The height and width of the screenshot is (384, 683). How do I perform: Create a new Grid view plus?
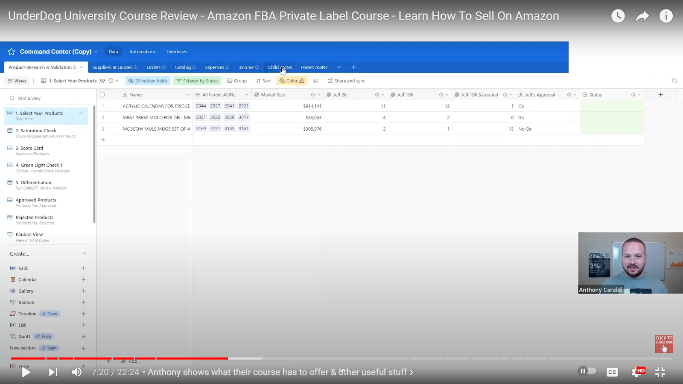tap(84, 268)
